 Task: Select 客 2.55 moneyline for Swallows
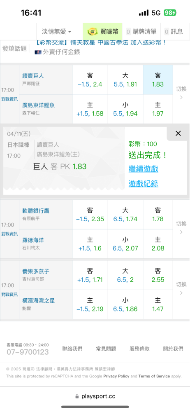point(158,275)
